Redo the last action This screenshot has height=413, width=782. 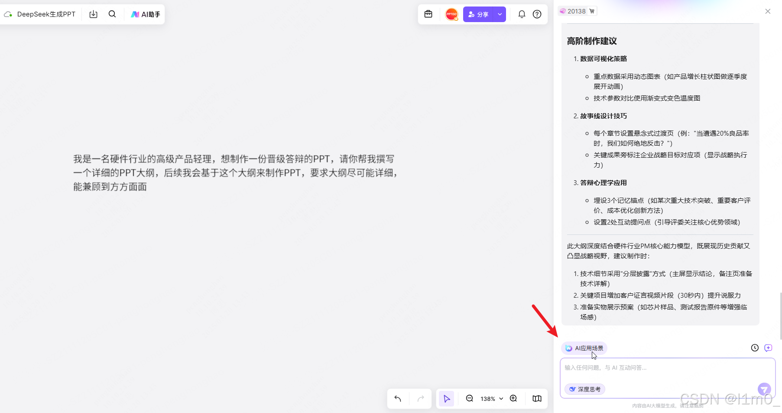click(x=421, y=399)
